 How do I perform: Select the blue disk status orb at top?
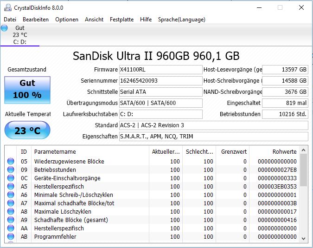(4, 28)
